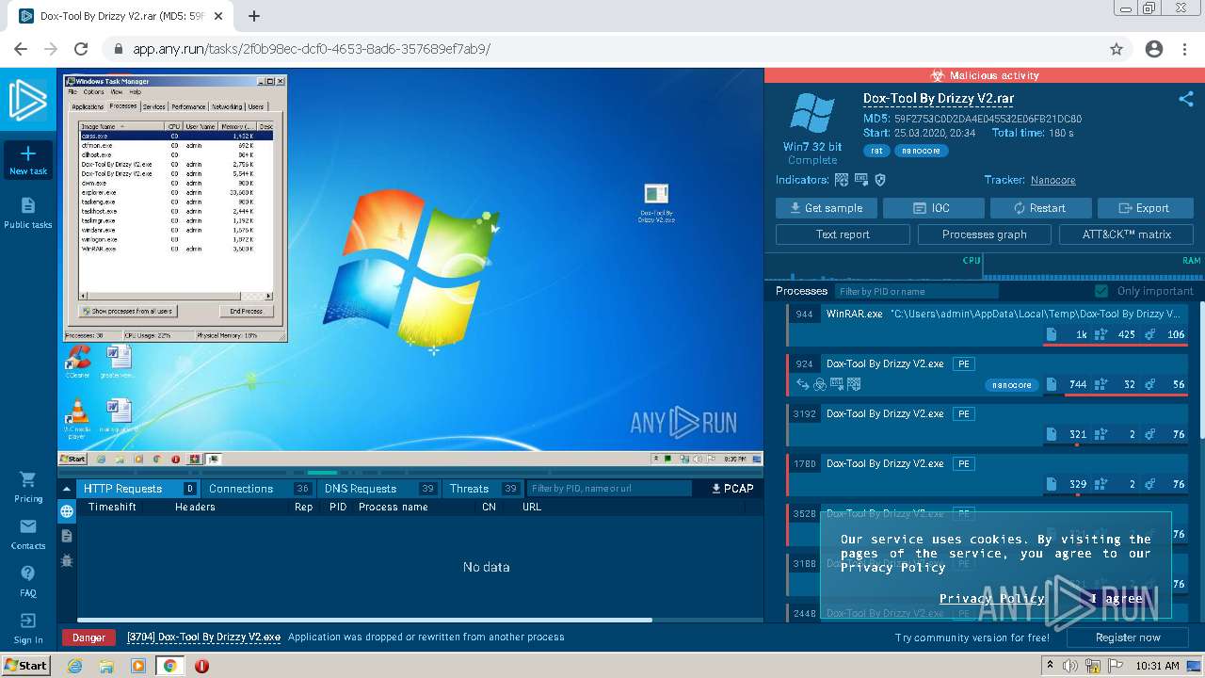Open Task Manager Applications tab
This screenshot has height=678, width=1205.
click(x=88, y=106)
